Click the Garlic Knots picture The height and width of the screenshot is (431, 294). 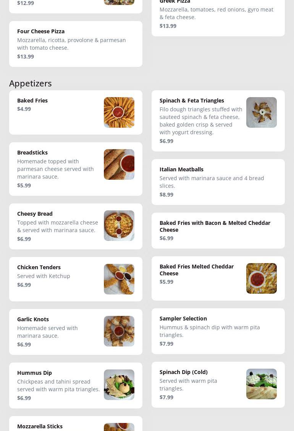coord(119,331)
